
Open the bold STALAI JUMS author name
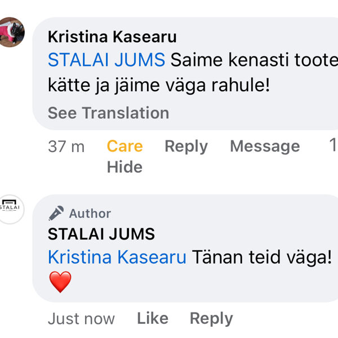point(101,234)
